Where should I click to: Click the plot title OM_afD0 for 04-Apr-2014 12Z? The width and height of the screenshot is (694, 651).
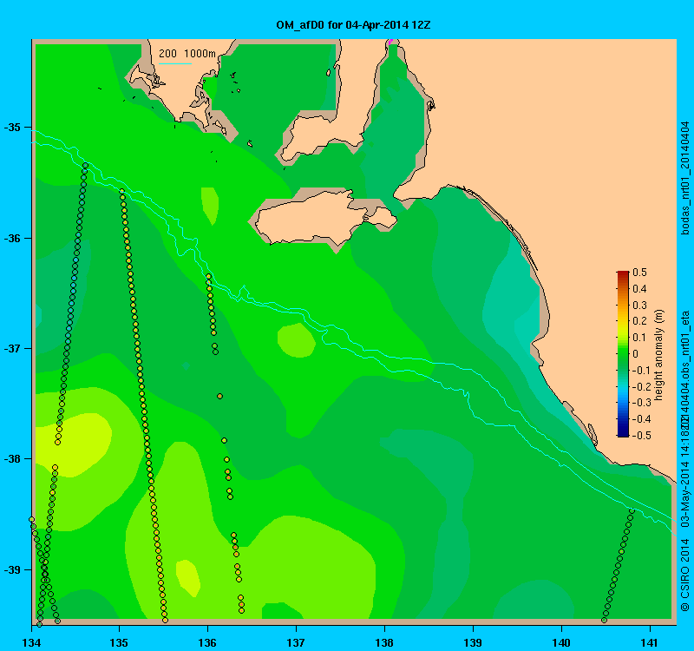(x=353, y=25)
